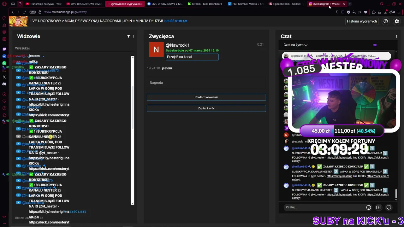Open the giveaway help question mark icon

pos(386,21)
